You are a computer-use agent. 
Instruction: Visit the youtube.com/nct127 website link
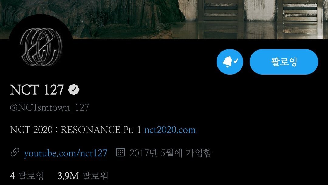[66, 153]
